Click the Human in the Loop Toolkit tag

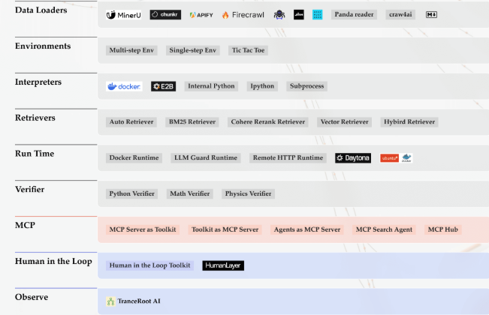pyautogui.click(x=149, y=265)
